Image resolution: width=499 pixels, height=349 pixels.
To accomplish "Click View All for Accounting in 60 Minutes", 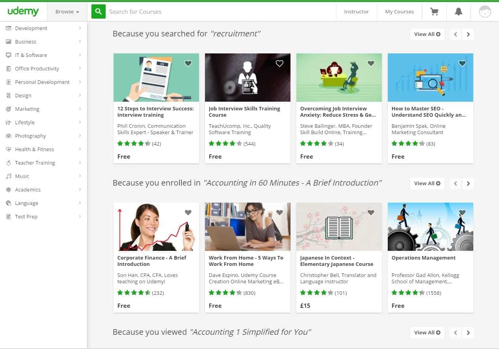I will (427, 184).
